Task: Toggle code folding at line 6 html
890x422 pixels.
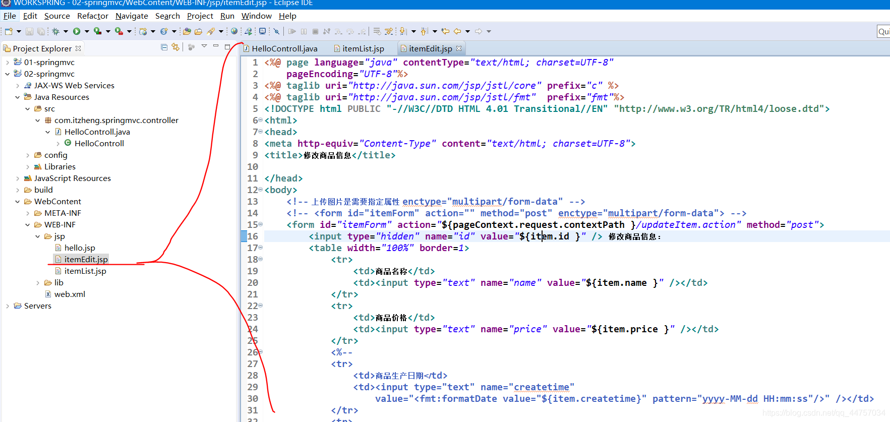Action: [x=261, y=120]
